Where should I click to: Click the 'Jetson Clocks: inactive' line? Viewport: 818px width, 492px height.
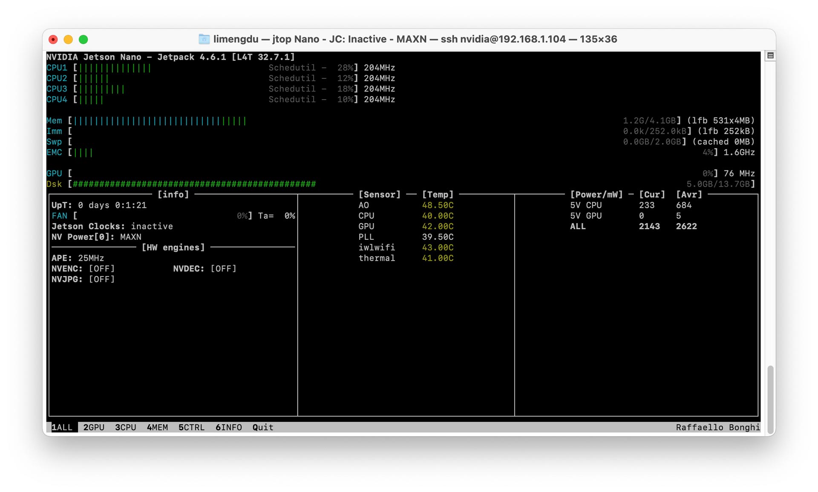(x=112, y=227)
